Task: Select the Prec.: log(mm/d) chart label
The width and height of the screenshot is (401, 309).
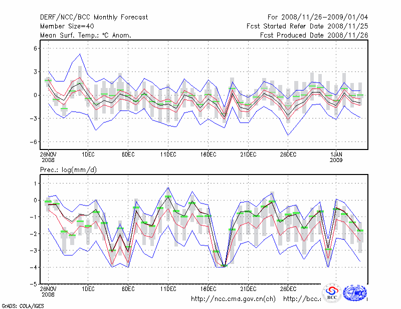Action: pyautogui.click(x=69, y=170)
